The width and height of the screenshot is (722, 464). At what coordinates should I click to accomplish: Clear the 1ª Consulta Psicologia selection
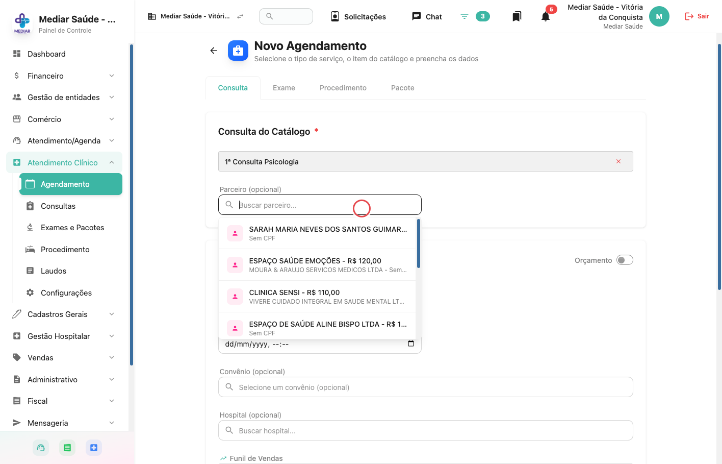tap(618, 161)
